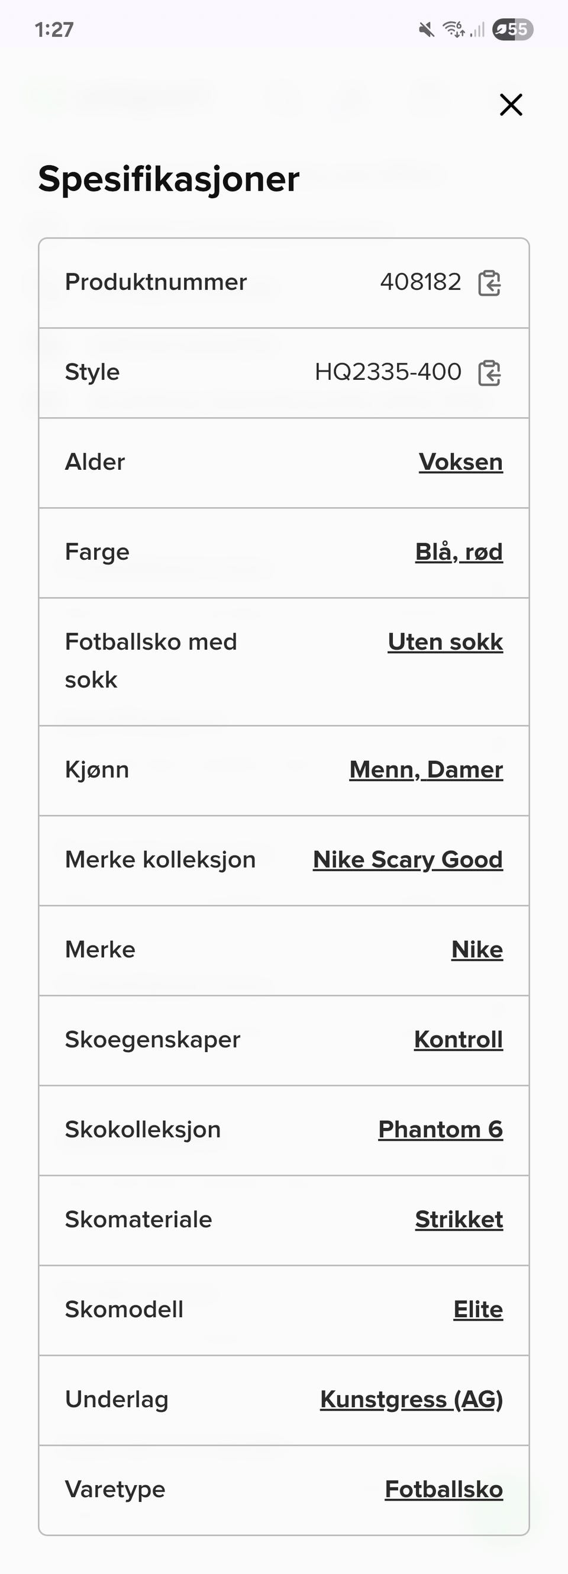
Task: Open the Menn, Damer gender link
Action: coord(425,769)
